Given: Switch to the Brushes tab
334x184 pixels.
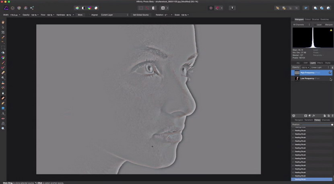Looking at the screenshot, I should 315,19.
